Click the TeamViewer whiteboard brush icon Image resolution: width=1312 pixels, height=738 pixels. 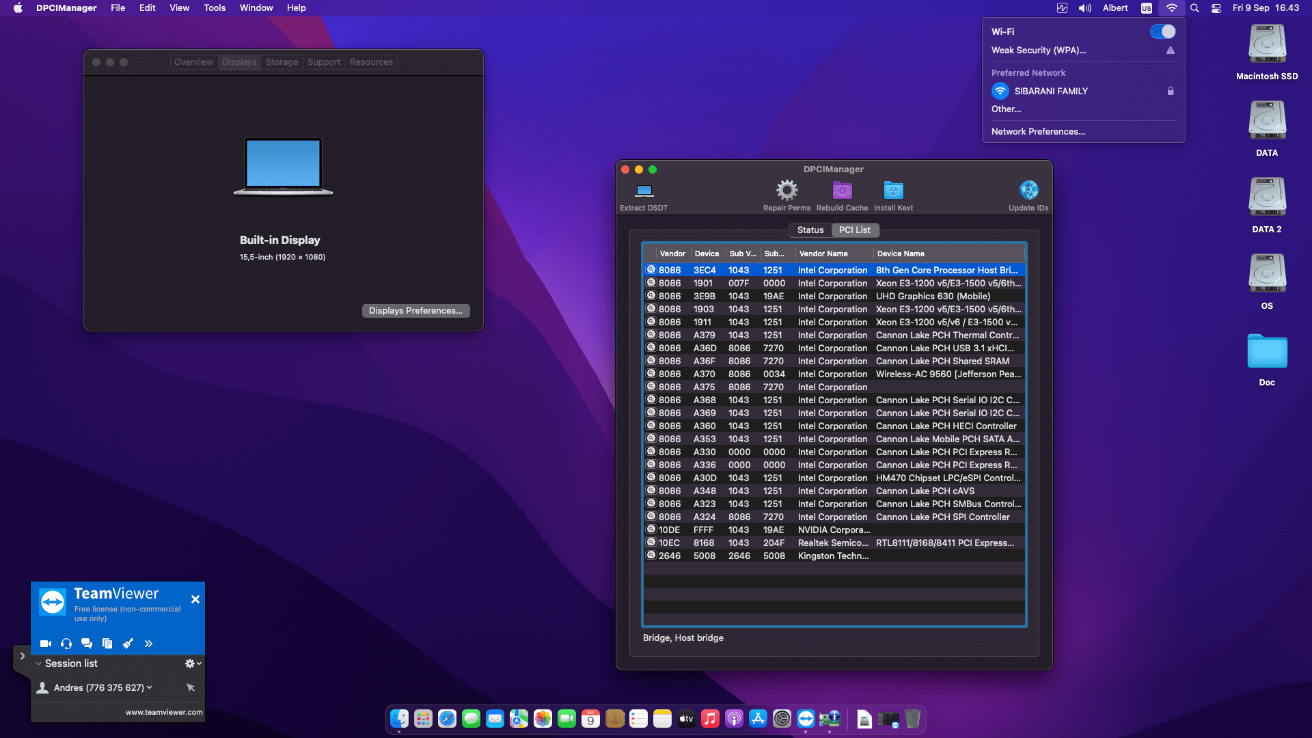point(128,644)
